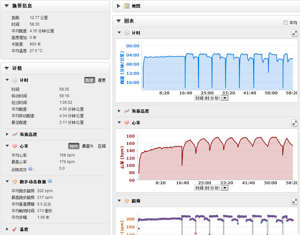Screen dimensions: 300x235
Task: Click the heart icon in the 心率 details section
Action: coord(15,146)
